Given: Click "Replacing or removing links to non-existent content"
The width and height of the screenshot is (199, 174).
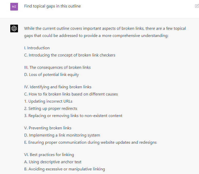Looking at the screenshot, I should click(x=73, y=116).
